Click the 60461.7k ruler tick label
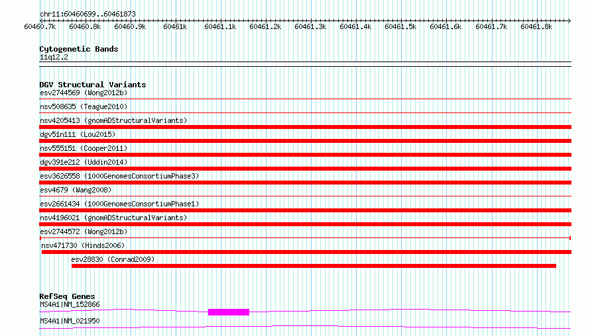This screenshot has height=336, width=590. point(491,26)
